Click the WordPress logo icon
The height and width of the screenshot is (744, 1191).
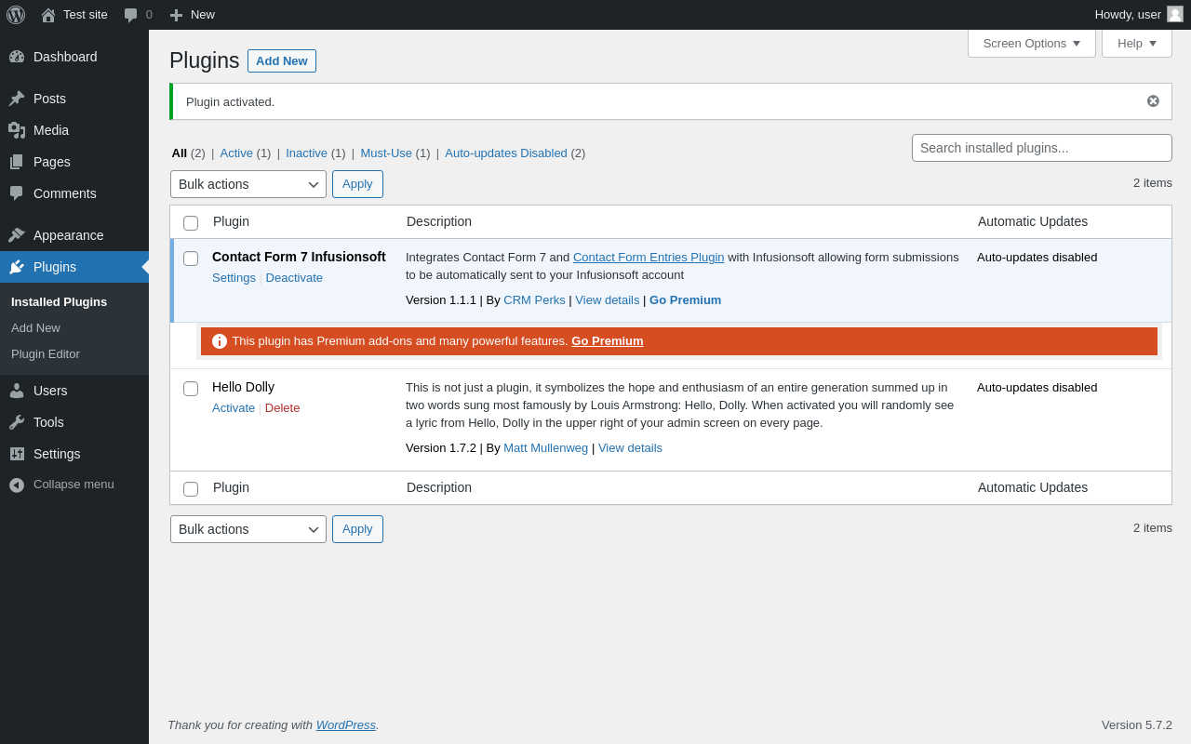16,15
